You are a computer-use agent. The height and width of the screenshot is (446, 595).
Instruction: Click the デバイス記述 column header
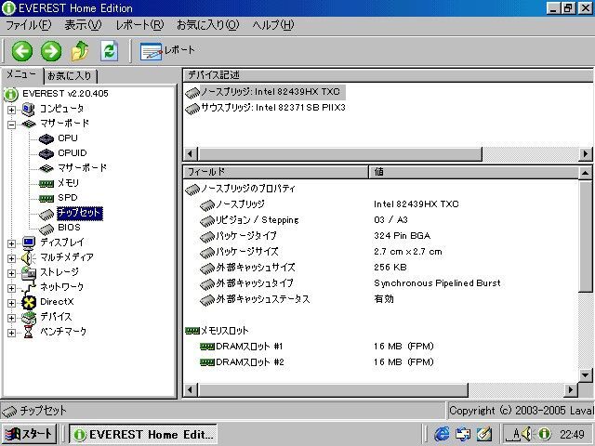[387, 75]
